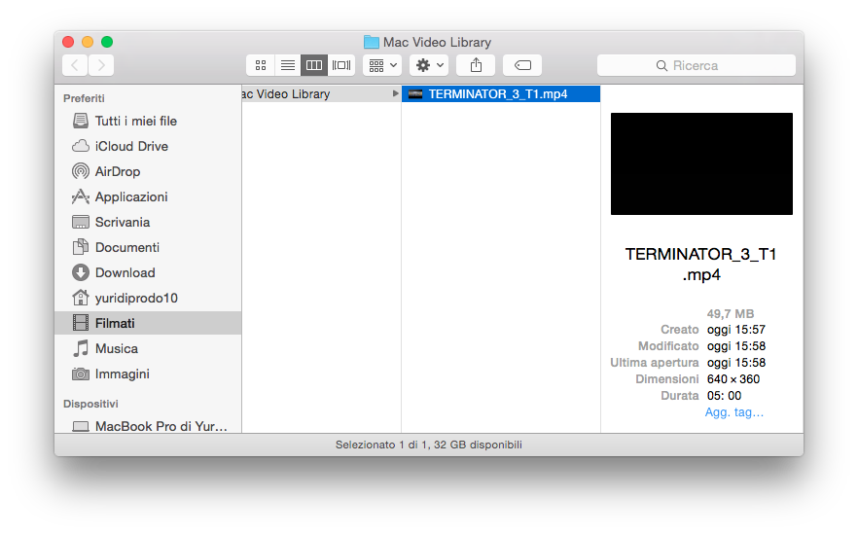Click the AirDrop radar icon
Image resolution: width=858 pixels, height=534 pixels.
tap(81, 171)
